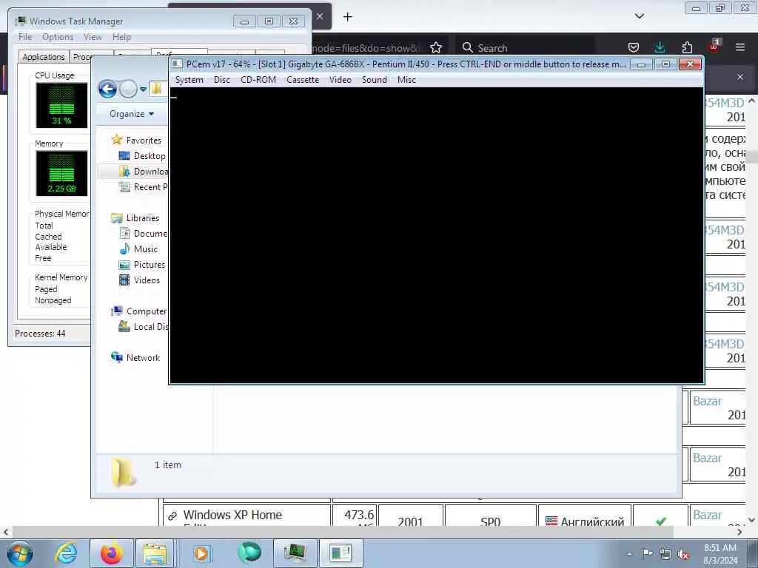Click the Memory usage meter
This screenshot has height=568, width=758.
click(x=61, y=173)
